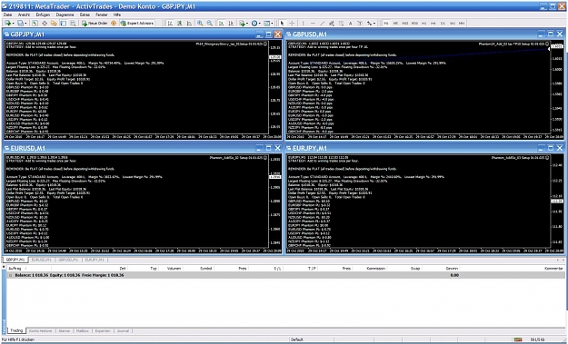
Task: Open the Fenster menu
Action: coord(102,15)
